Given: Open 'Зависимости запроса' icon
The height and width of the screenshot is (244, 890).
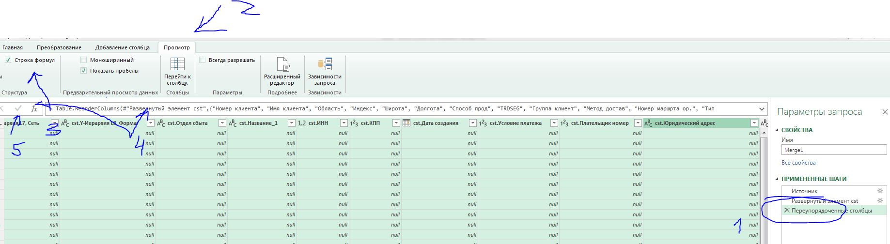Looking at the screenshot, I should (325, 64).
